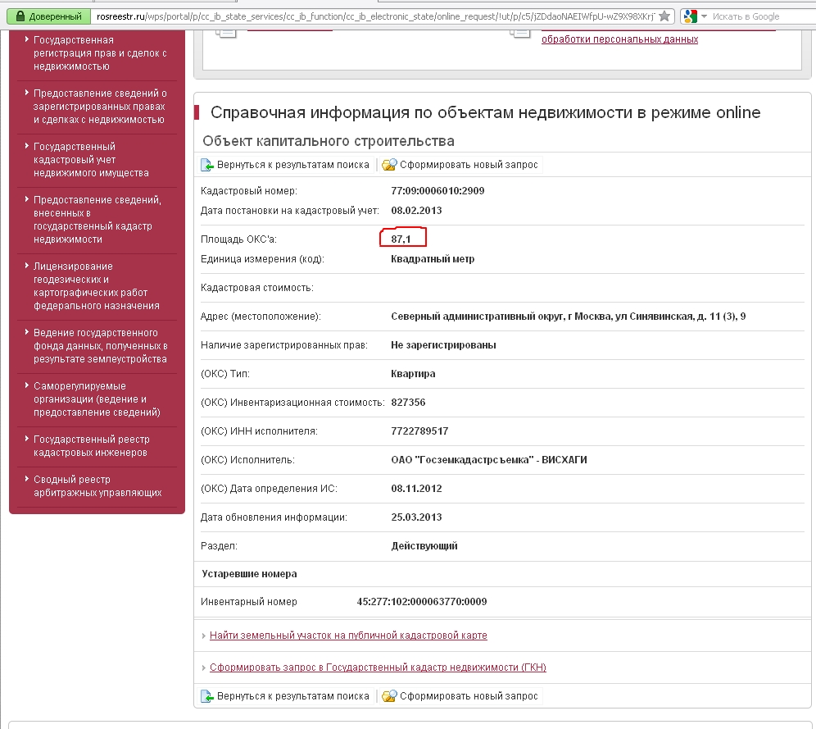Click the bottom 'Вернуться к результатам поиска' arrow icon

click(x=208, y=696)
